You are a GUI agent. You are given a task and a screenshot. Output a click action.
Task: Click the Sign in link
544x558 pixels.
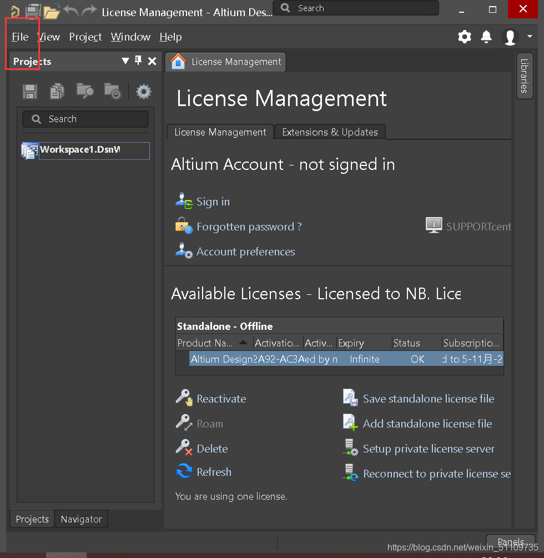[213, 202]
